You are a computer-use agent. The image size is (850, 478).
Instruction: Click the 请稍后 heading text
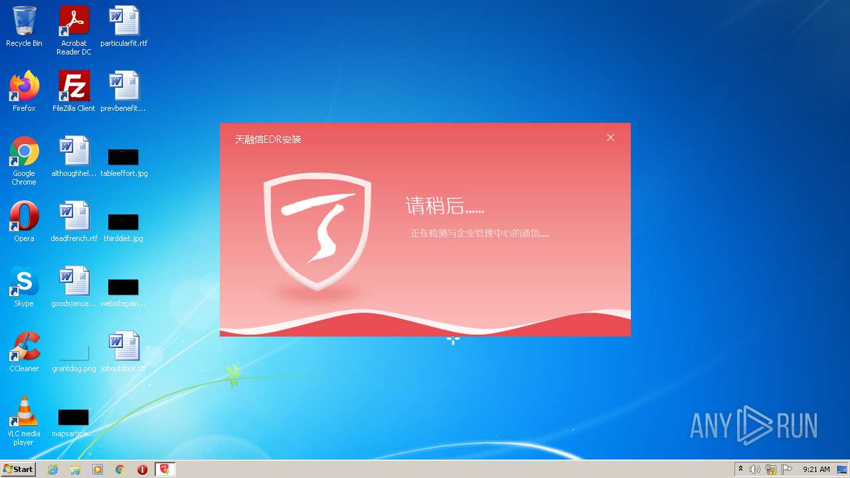click(445, 206)
